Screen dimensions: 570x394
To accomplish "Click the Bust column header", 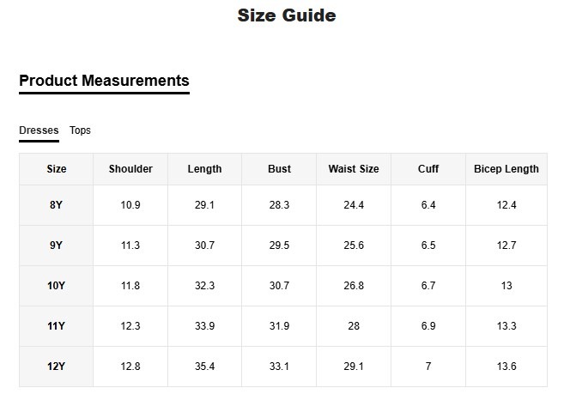I will (279, 169).
